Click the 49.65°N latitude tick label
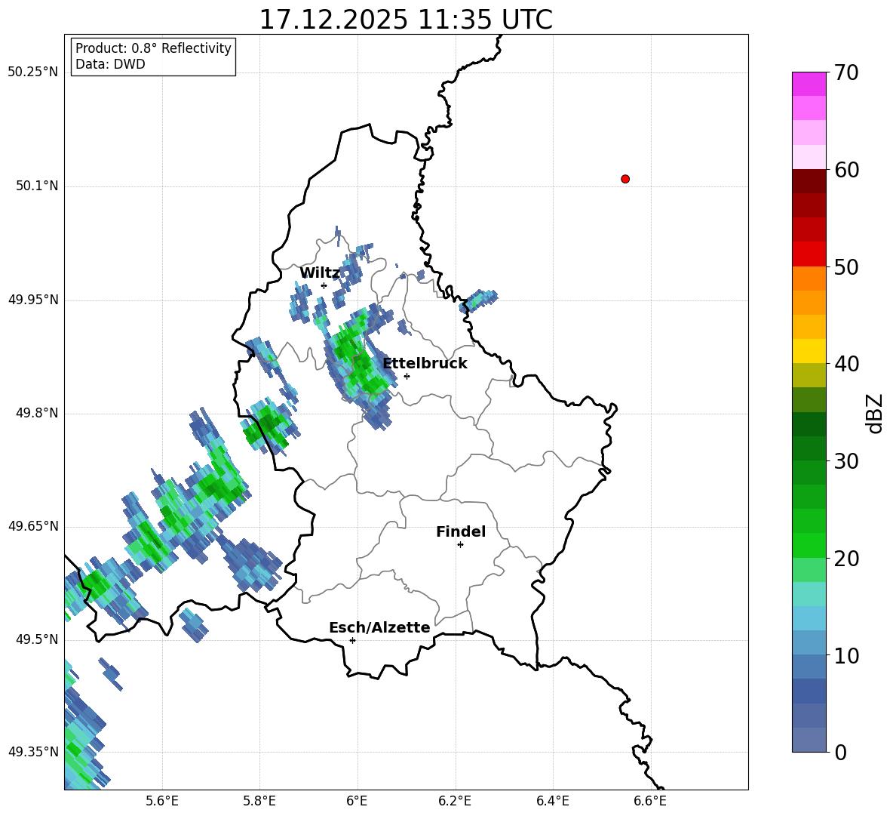Viewport: 893px width, 816px height. point(33,526)
